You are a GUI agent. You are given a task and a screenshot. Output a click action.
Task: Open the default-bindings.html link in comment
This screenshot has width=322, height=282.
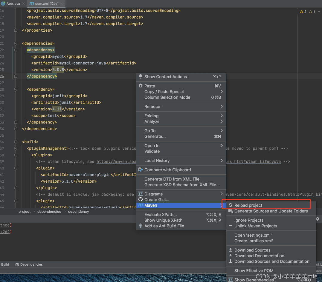click(274, 194)
